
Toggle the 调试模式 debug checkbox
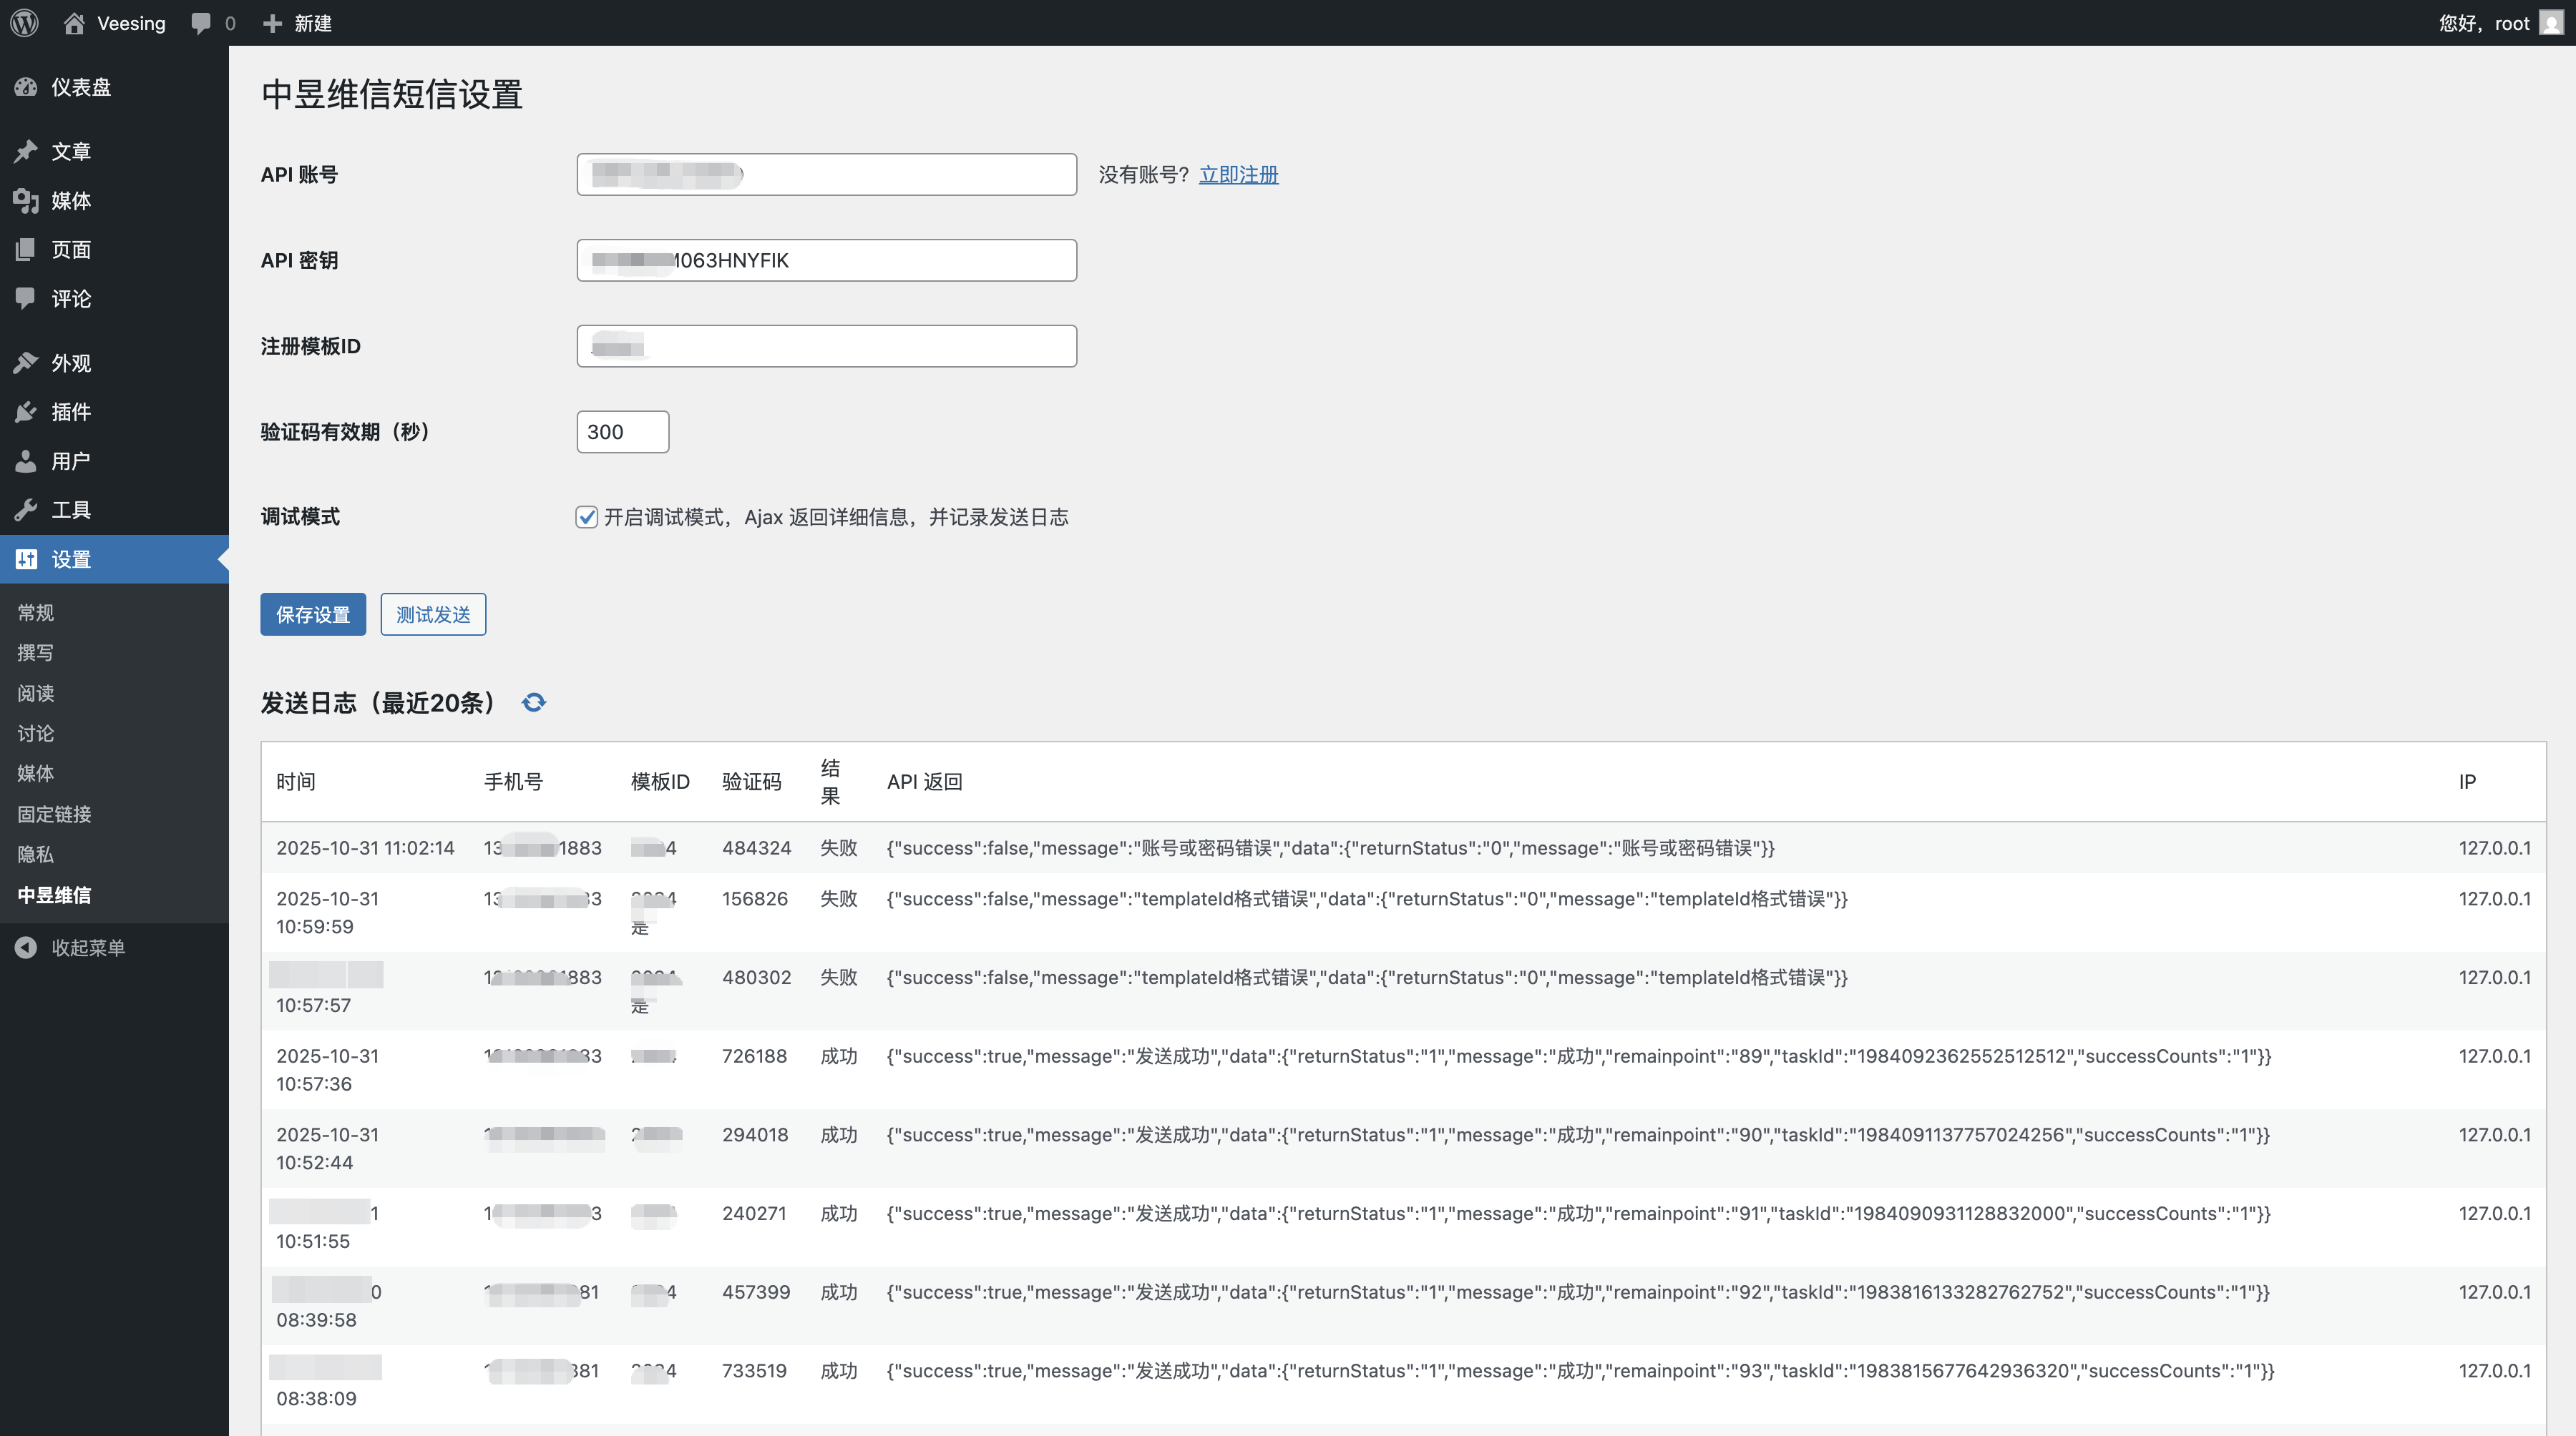click(587, 516)
